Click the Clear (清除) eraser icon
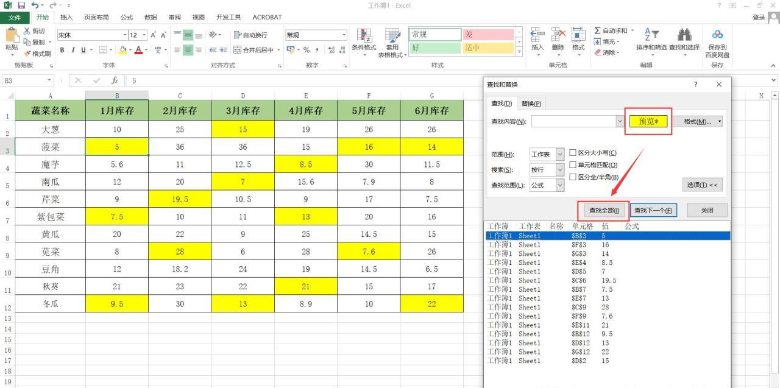Image resolution: width=780 pixels, height=388 pixels. (x=598, y=52)
